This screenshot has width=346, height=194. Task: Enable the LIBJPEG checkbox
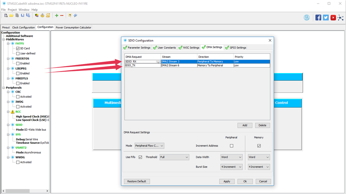click(18, 73)
